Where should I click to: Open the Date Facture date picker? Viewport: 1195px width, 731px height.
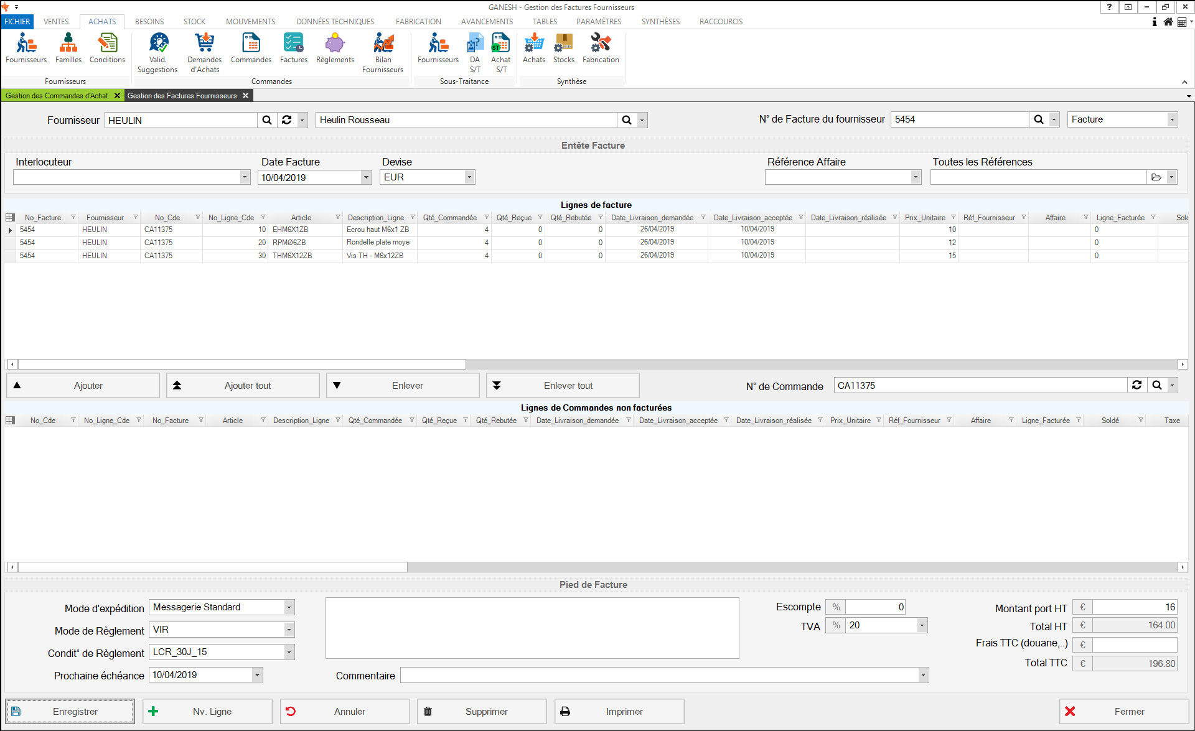tap(366, 177)
